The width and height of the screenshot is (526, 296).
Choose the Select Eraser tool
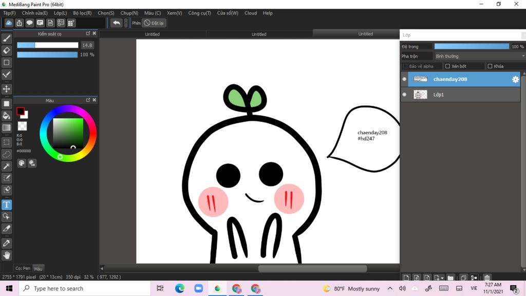pyautogui.click(x=6, y=190)
